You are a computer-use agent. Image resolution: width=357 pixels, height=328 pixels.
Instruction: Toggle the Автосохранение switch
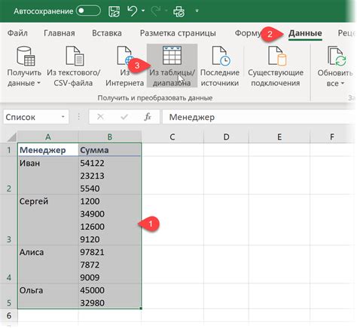point(88,11)
